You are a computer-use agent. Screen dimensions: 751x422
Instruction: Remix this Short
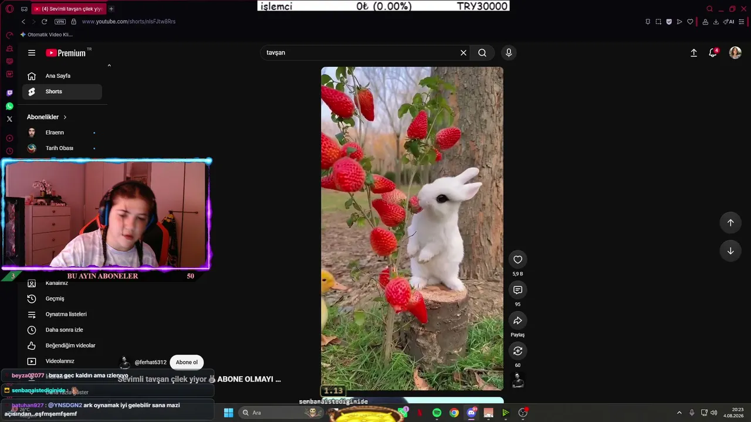point(517,351)
